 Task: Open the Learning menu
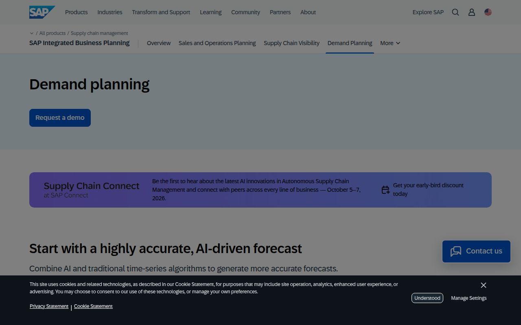(211, 12)
